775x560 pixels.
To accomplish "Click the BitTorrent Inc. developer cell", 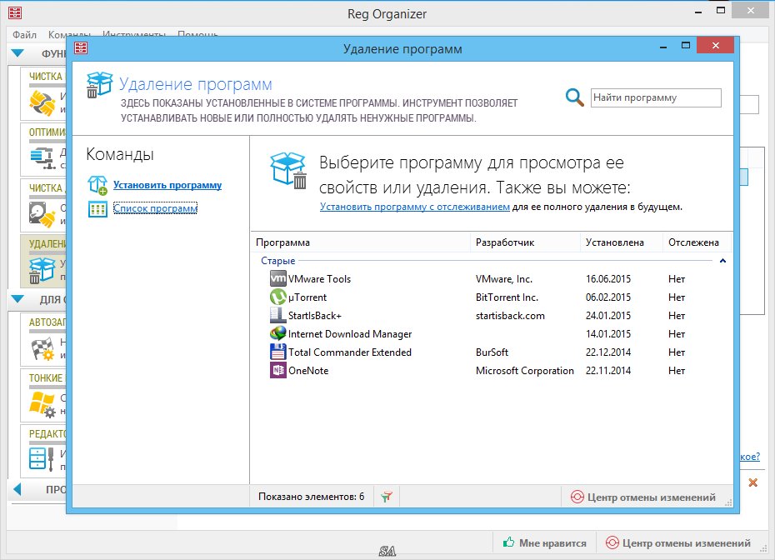I will pos(507,297).
